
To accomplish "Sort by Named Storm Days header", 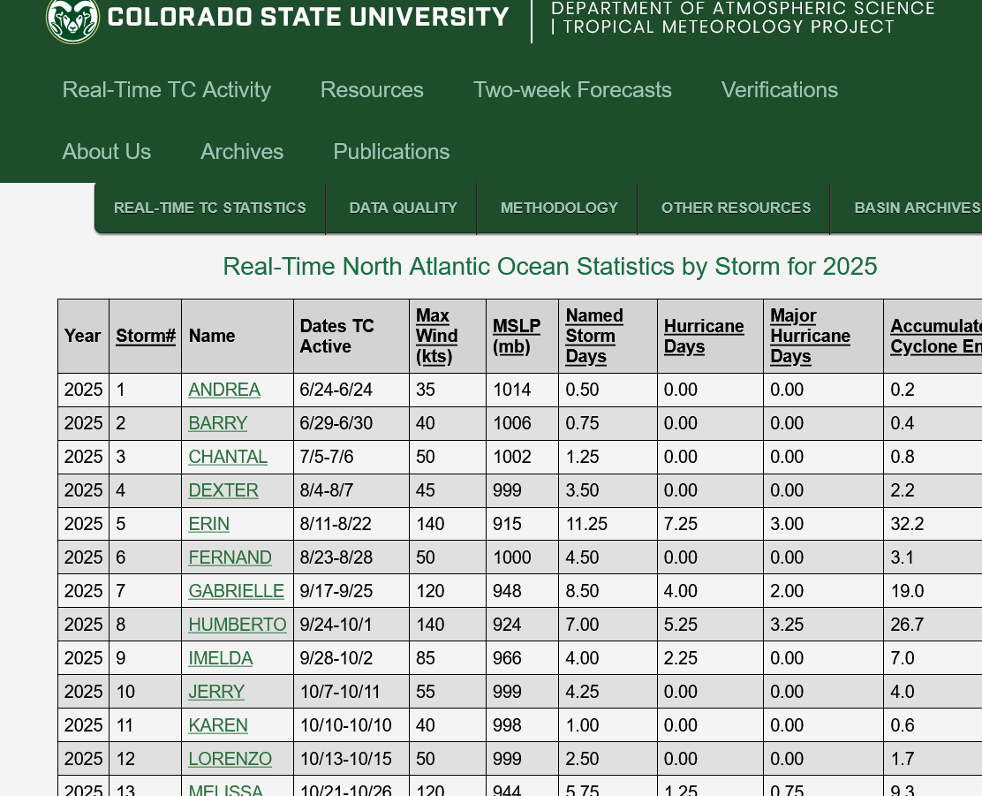I will click(x=593, y=336).
